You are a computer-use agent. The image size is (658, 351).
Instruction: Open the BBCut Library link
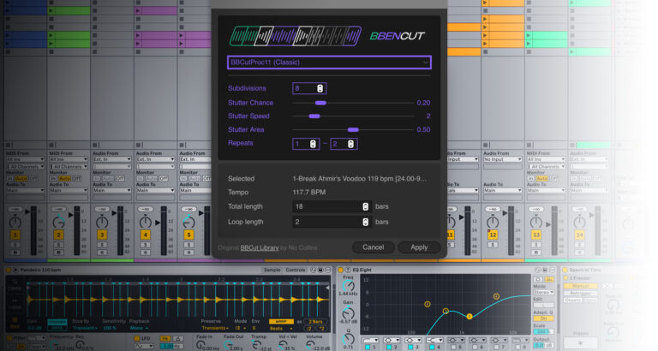coord(260,247)
